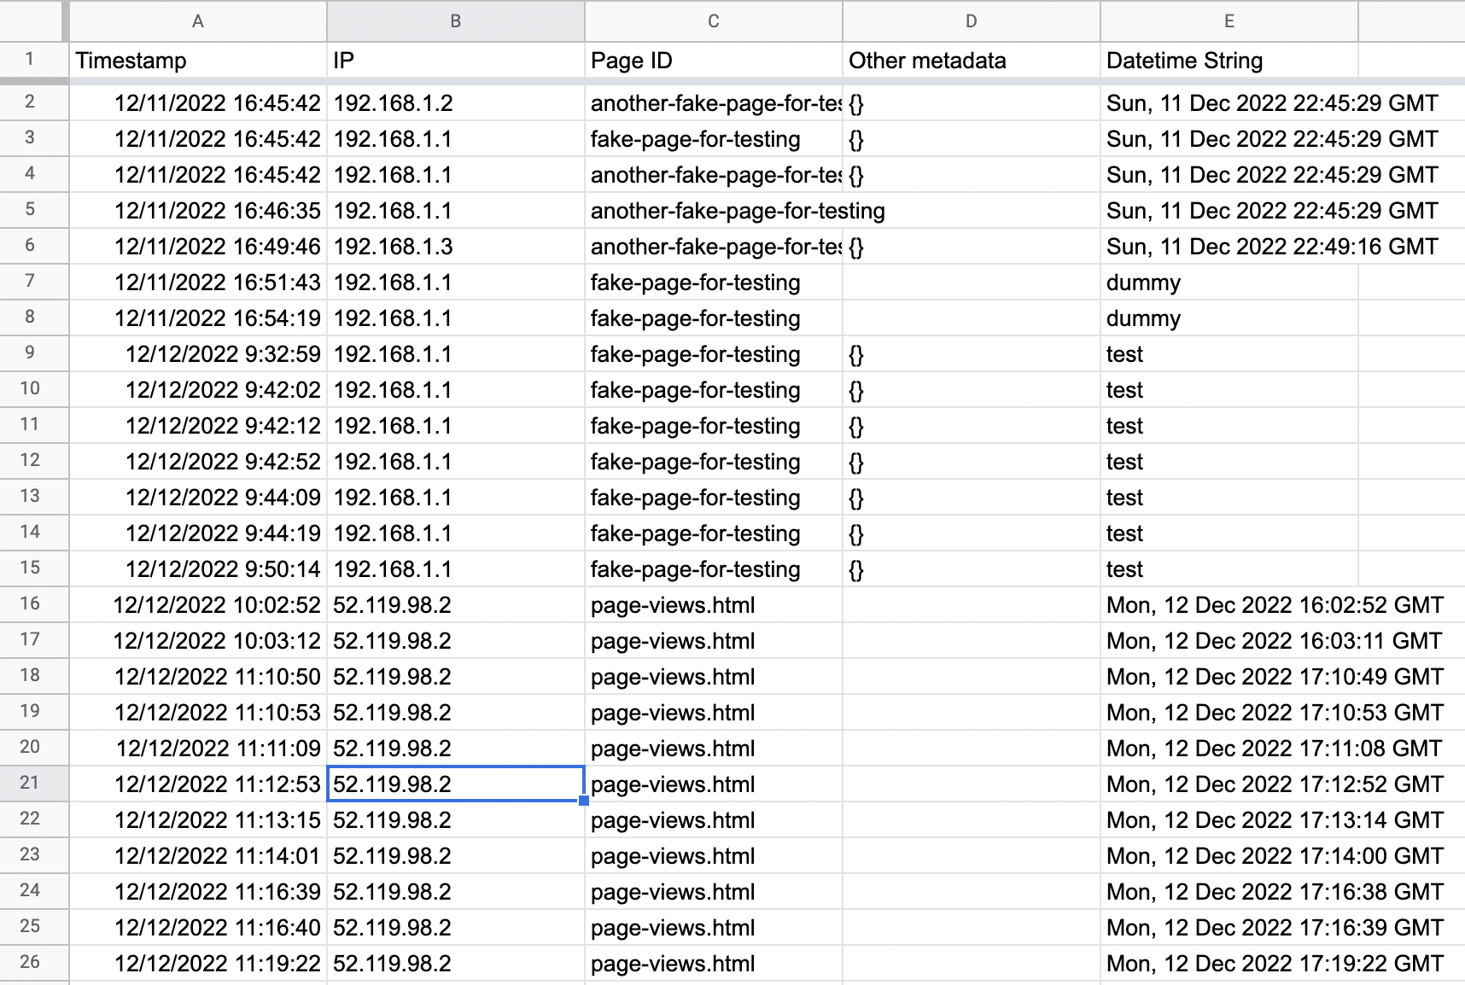Click the Timestamp header cell

(198, 61)
